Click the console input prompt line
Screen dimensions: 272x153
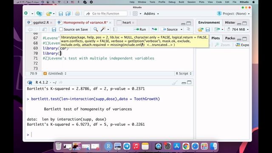110,135
